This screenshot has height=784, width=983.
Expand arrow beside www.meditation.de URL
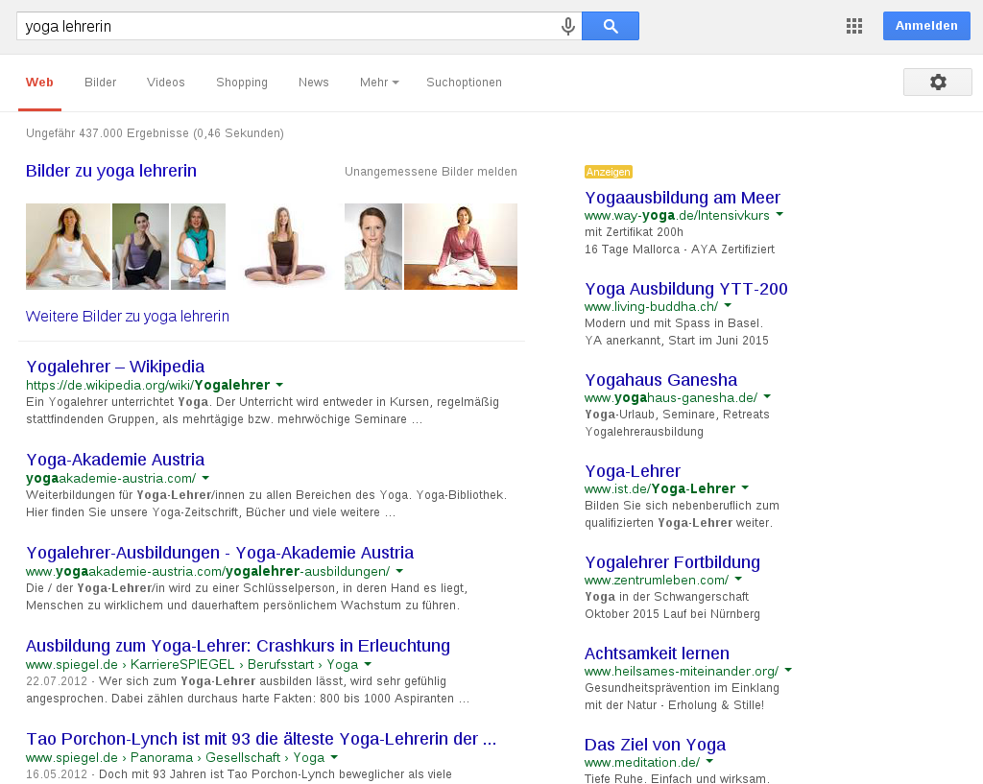[709, 761]
